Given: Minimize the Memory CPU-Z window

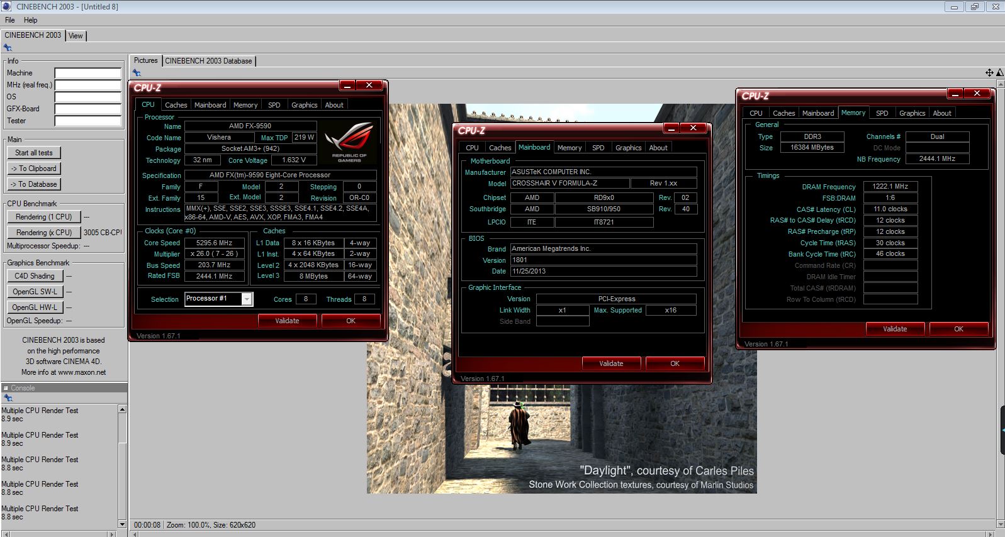Looking at the screenshot, I should [x=955, y=94].
